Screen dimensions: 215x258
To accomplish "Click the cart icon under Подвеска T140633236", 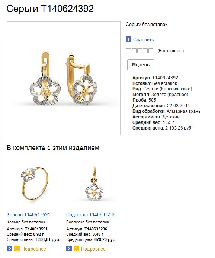I will point(76,248).
